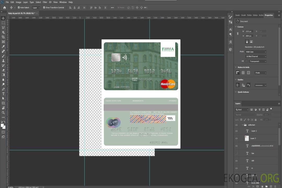Create new layer via plus icon
282x188 pixels.
tap(271, 186)
